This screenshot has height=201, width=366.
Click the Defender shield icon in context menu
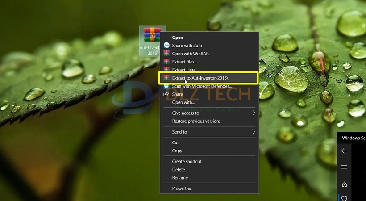(x=166, y=86)
